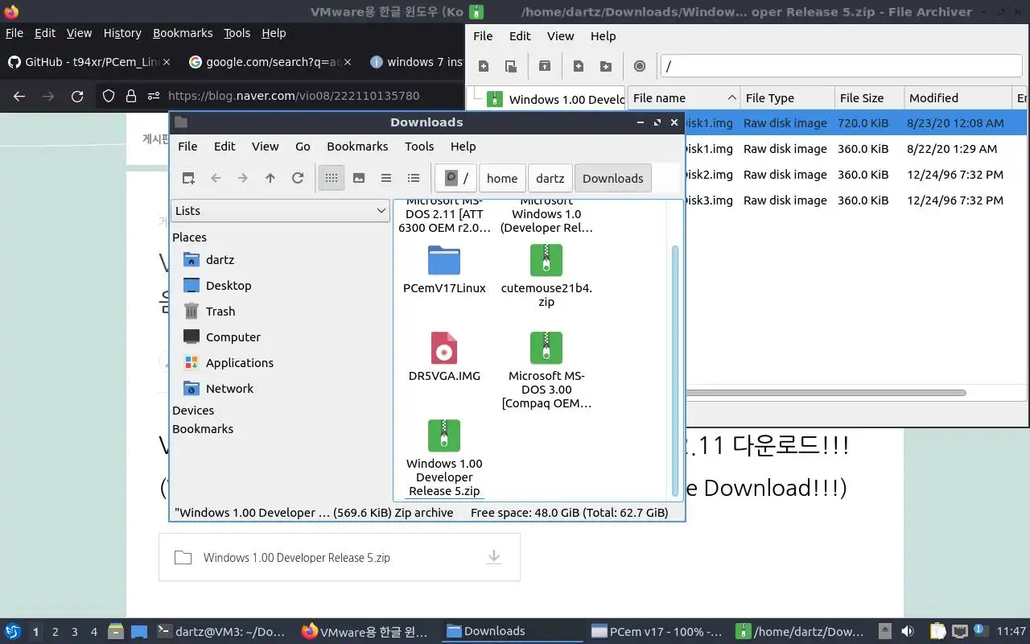This screenshot has height=644, width=1030.
Task: Select Microsoft MS-DOS 3.00 Compaq OEM zip
Action: (546, 349)
